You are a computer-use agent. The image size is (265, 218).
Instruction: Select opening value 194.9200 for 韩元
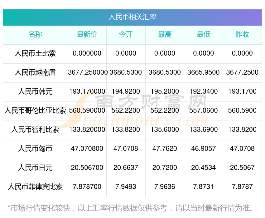126,92
